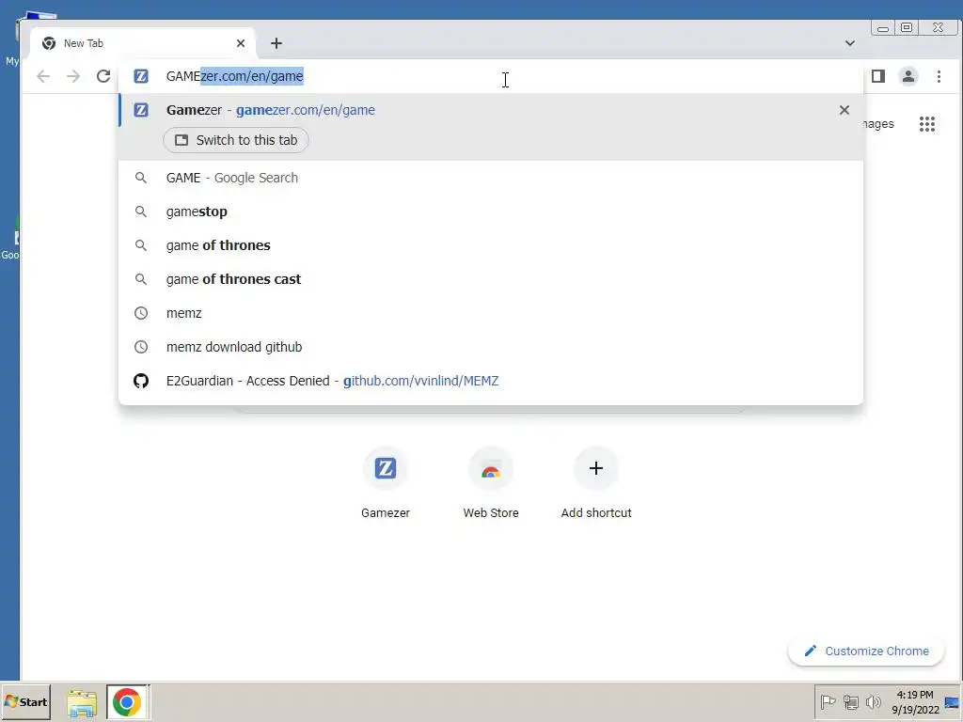Viewport: 963px width, 722px height.
Task: Open the volume speaker tray icon
Action: (x=873, y=701)
